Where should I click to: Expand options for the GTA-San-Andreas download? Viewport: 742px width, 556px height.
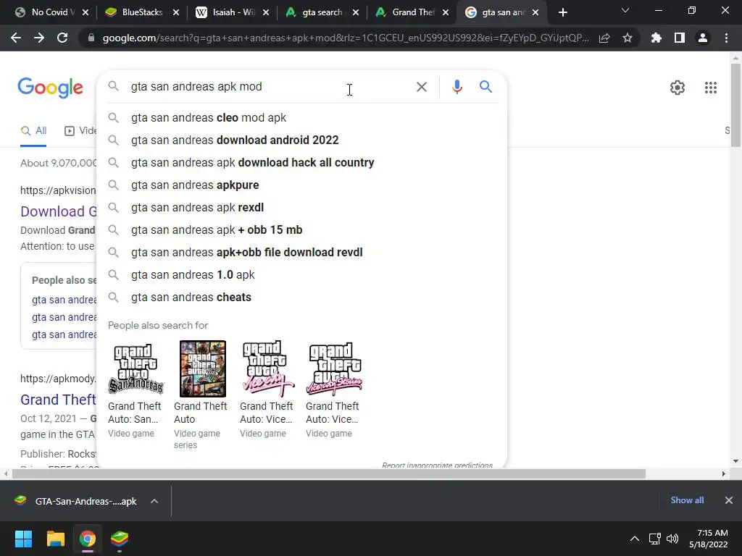[154, 501]
